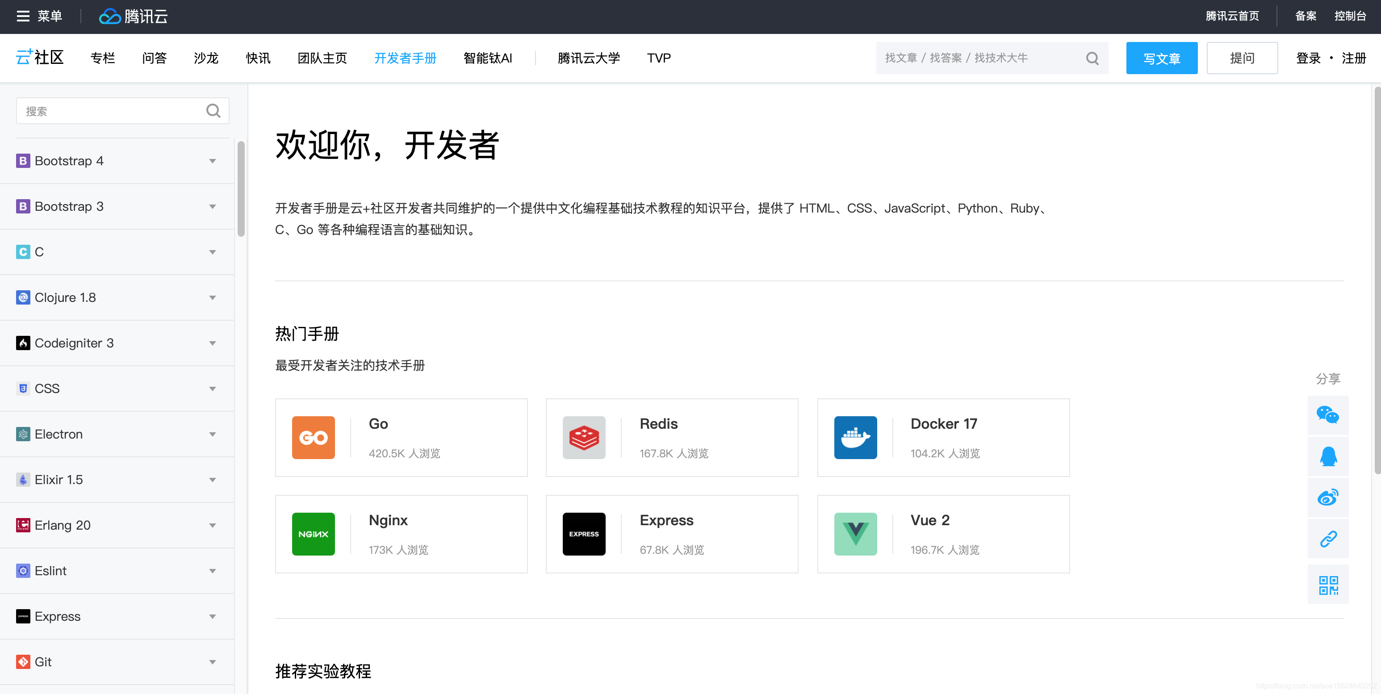Open the TVP tab

[659, 58]
